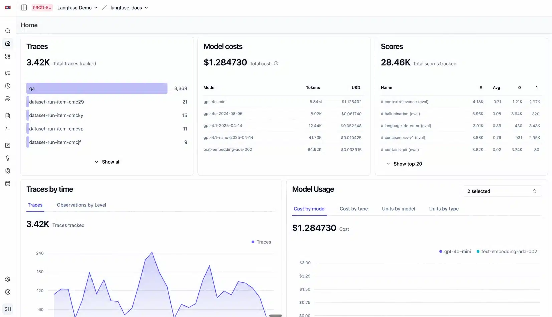This screenshot has height=317, width=552.
Task: Expand Show top 20 scores
Action: coord(404,164)
